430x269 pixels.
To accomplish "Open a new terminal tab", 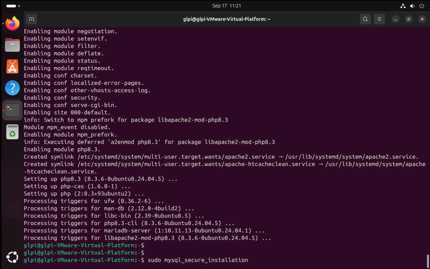I will tap(31, 19).
